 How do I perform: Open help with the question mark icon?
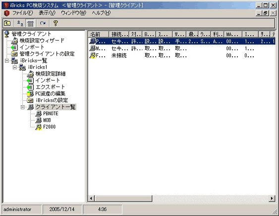pyautogui.click(x=56, y=23)
